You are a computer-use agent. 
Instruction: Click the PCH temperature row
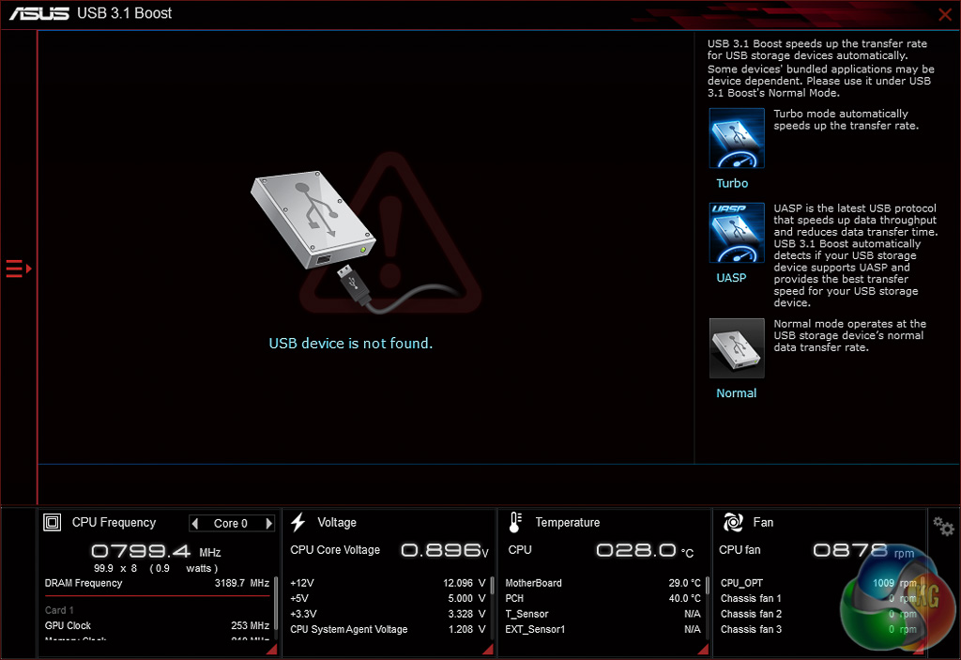603,598
